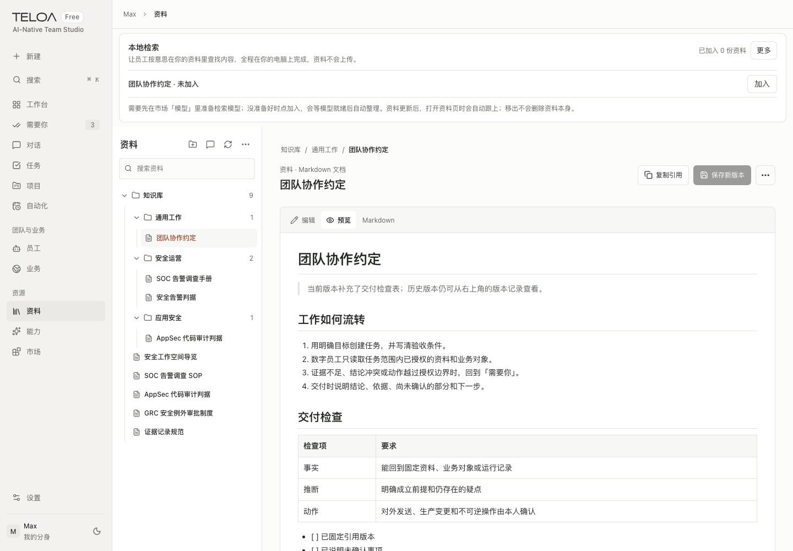Click the new folder icon in 资料 panel

193,144
